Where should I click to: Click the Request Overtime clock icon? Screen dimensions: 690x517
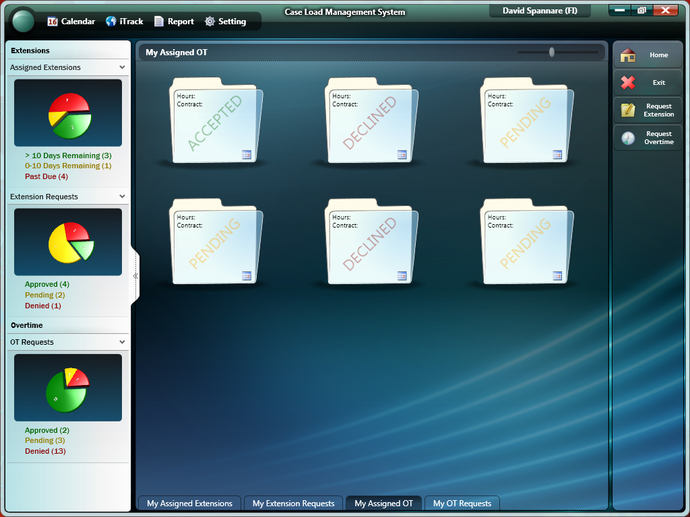click(x=628, y=138)
